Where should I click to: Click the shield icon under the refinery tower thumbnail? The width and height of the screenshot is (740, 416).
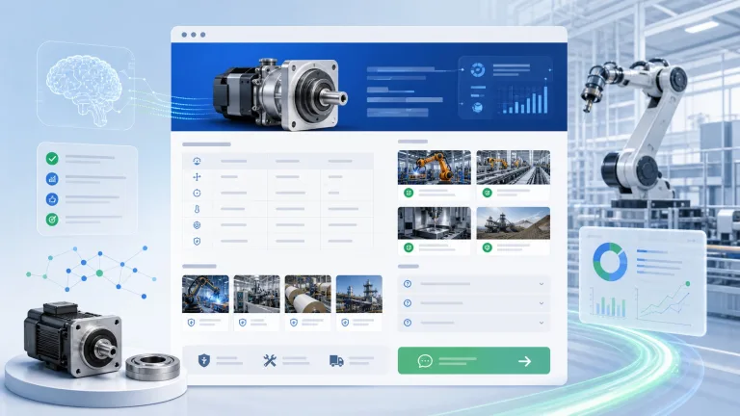(345, 323)
